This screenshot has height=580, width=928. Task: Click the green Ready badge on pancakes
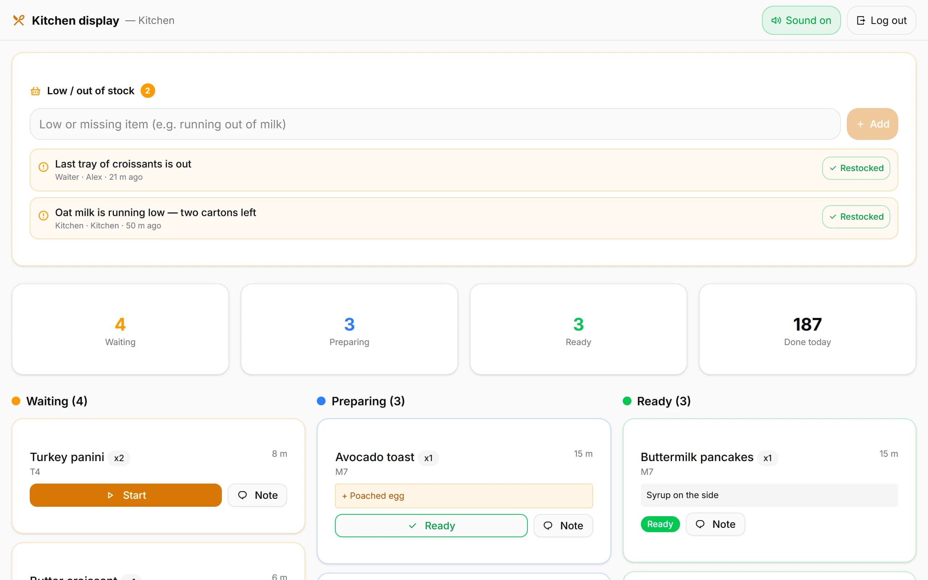pos(660,524)
